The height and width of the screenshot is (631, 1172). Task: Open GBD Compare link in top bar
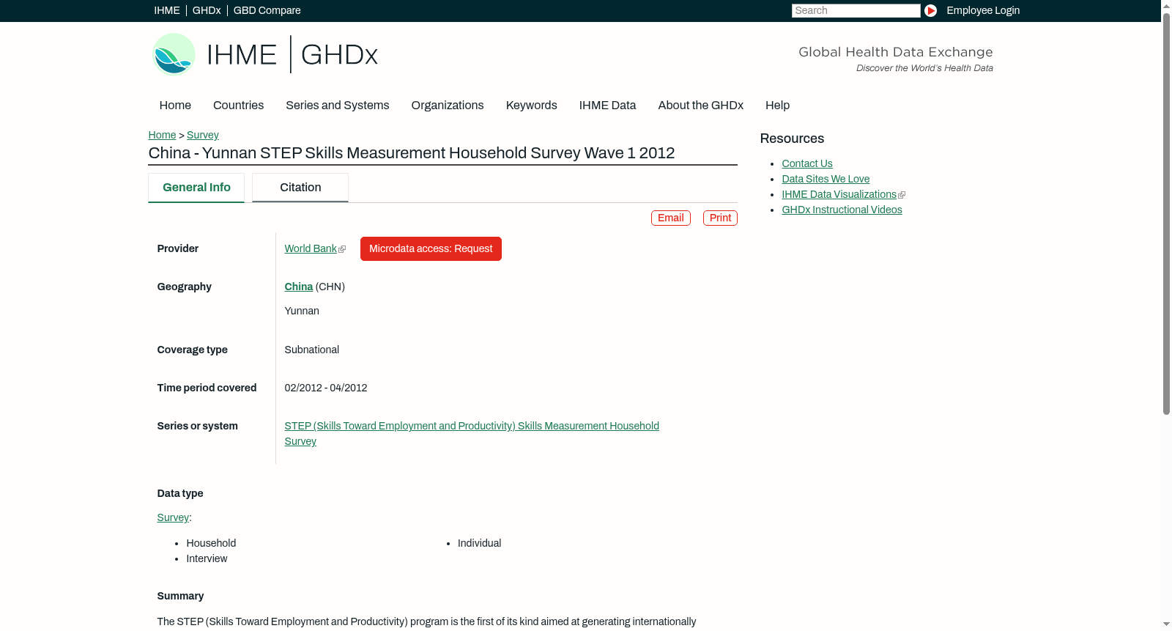tap(267, 10)
